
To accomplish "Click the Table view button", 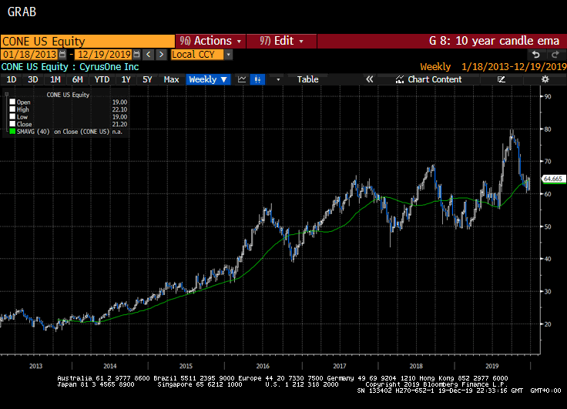I will tap(307, 79).
